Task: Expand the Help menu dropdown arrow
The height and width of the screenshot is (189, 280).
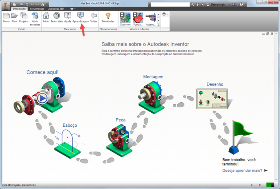Action: tap(245, 4)
